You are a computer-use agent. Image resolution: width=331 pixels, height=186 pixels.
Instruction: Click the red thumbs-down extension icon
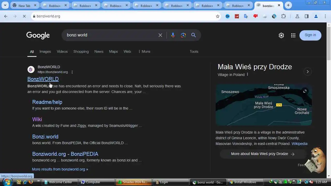pos(255,16)
